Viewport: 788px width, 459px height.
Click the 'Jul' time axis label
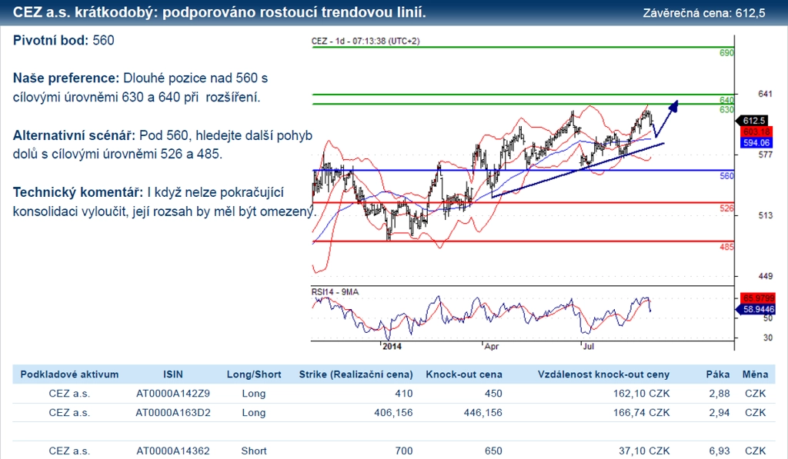pyautogui.click(x=588, y=347)
